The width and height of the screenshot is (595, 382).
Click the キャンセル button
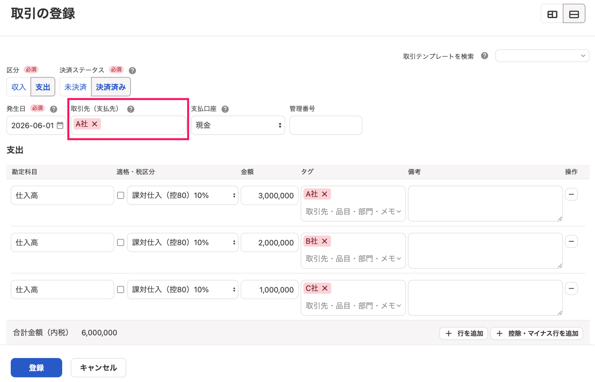(x=98, y=367)
